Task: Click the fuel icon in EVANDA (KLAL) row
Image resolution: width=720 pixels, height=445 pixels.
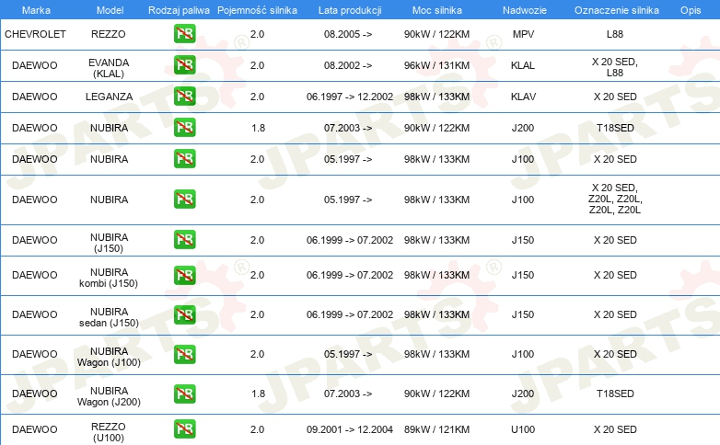Action: (184, 65)
